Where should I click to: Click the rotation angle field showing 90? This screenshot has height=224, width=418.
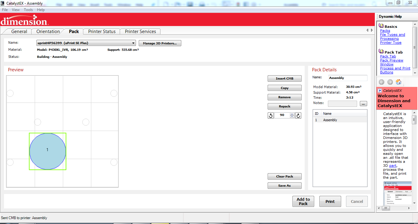tap(282, 115)
